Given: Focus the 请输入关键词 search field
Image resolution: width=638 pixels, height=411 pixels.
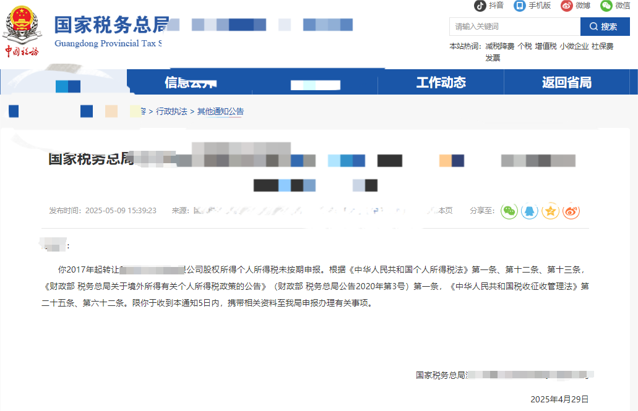Looking at the screenshot, I should [515, 27].
